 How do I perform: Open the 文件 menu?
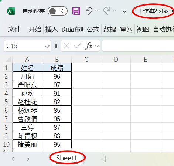[14, 29]
